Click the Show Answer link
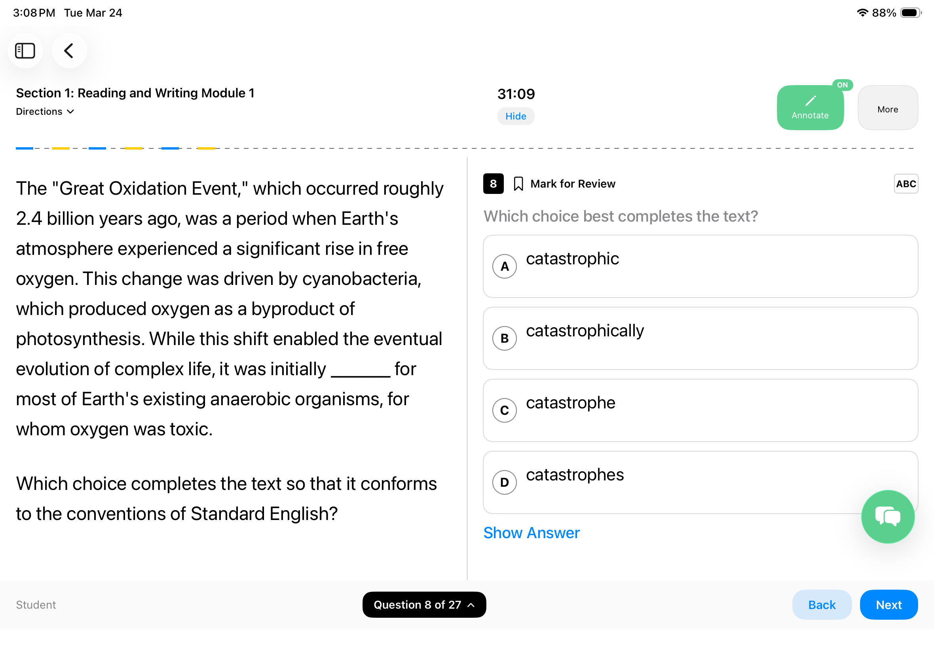This screenshot has width=934, height=649. [531, 533]
